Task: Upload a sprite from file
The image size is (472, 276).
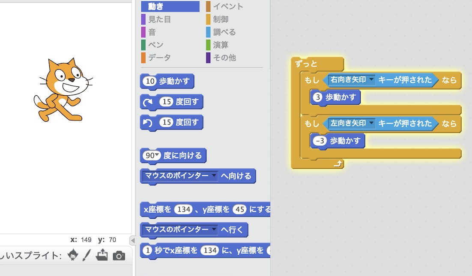Action: click(x=102, y=255)
